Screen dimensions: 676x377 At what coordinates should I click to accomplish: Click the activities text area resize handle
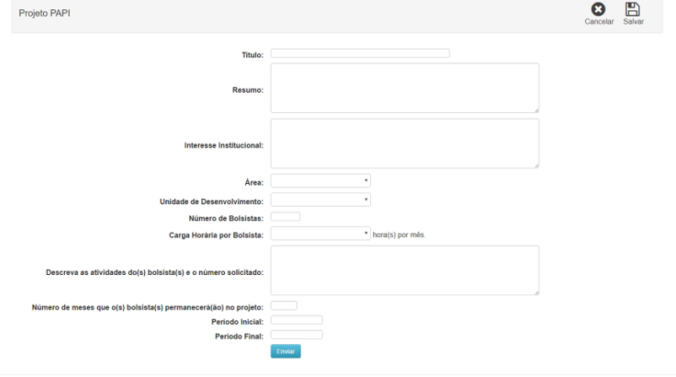(x=536, y=293)
